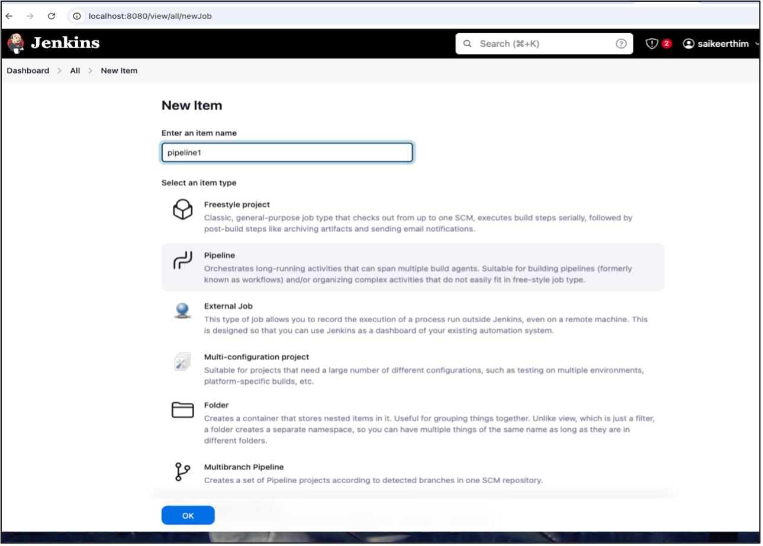Click the Multi-configuration project icon
This screenshot has width=763, height=546.
182,361
